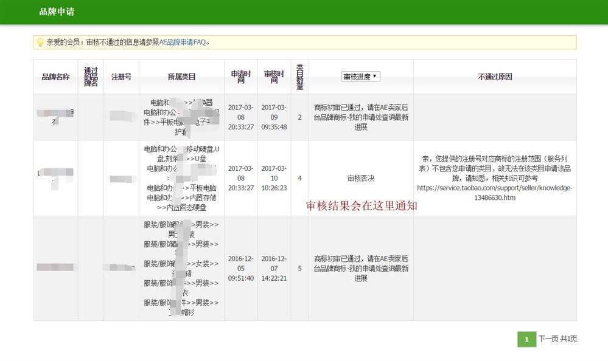Click the 共1页 total pages text

tap(568, 339)
